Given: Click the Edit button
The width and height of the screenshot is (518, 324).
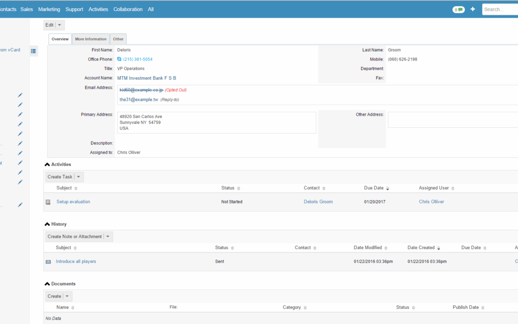Looking at the screenshot, I should click(x=49, y=25).
